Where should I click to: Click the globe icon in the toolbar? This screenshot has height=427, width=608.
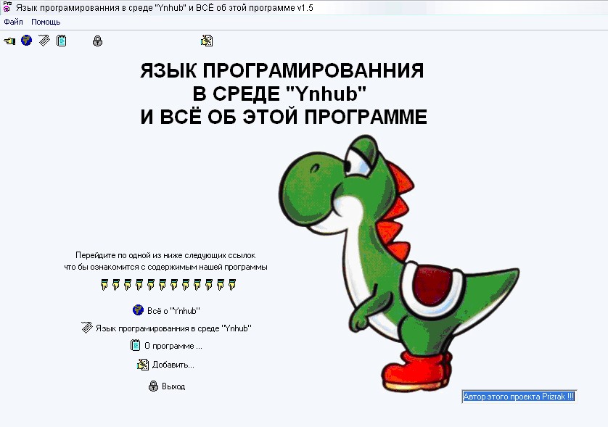(x=26, y=41)
